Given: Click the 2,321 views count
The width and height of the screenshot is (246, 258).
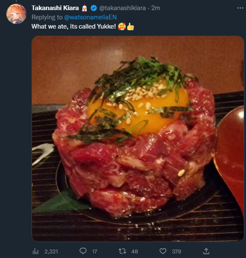Looking at the screenshot, I should pyautogui.click(x=51, y=251).
